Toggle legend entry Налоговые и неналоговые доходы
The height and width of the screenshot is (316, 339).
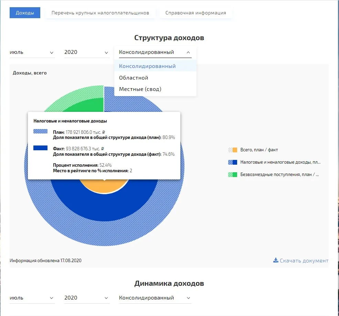(274, 162)
